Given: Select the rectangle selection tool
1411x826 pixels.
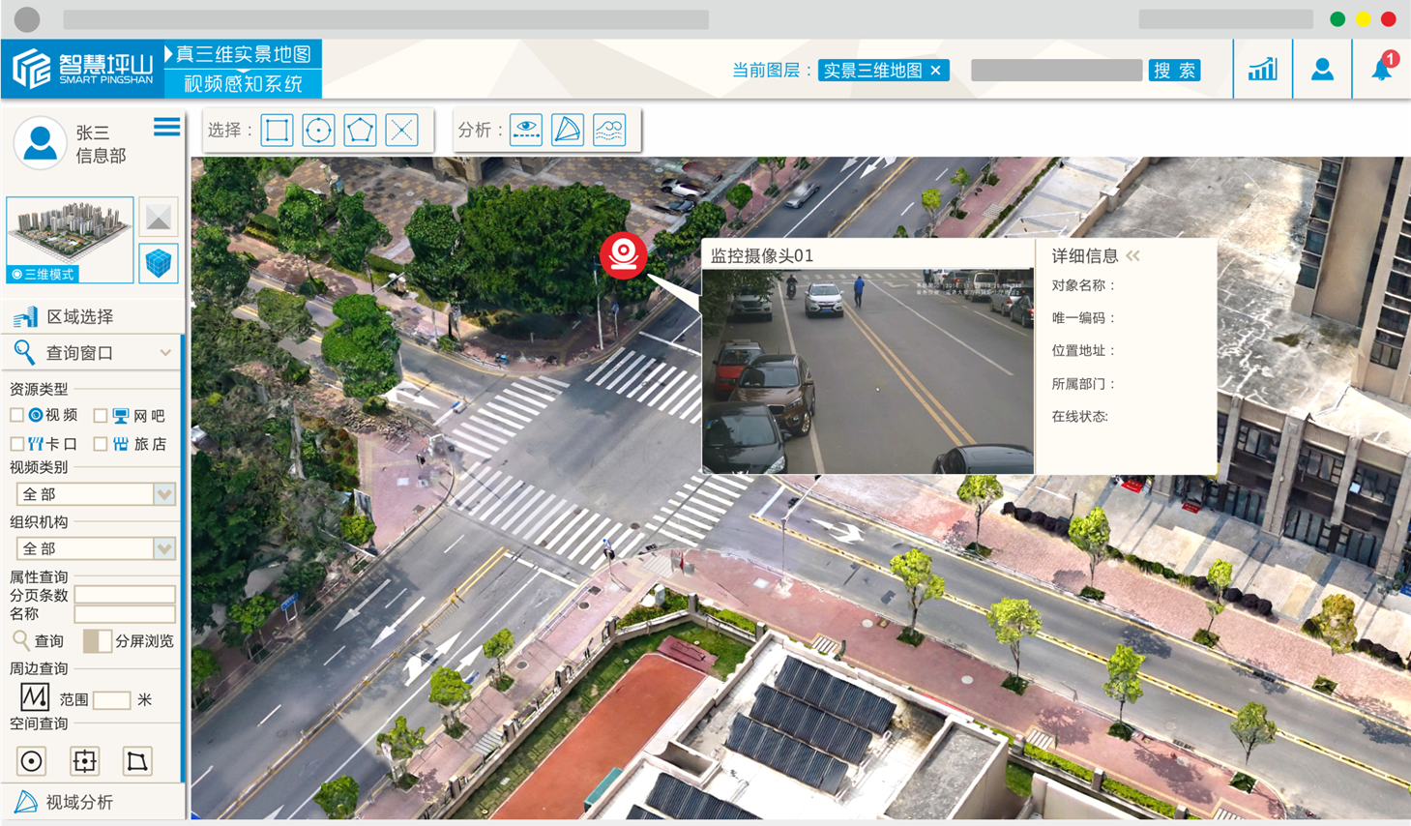Looking at the screenshot, I should (x=277, y=130).
